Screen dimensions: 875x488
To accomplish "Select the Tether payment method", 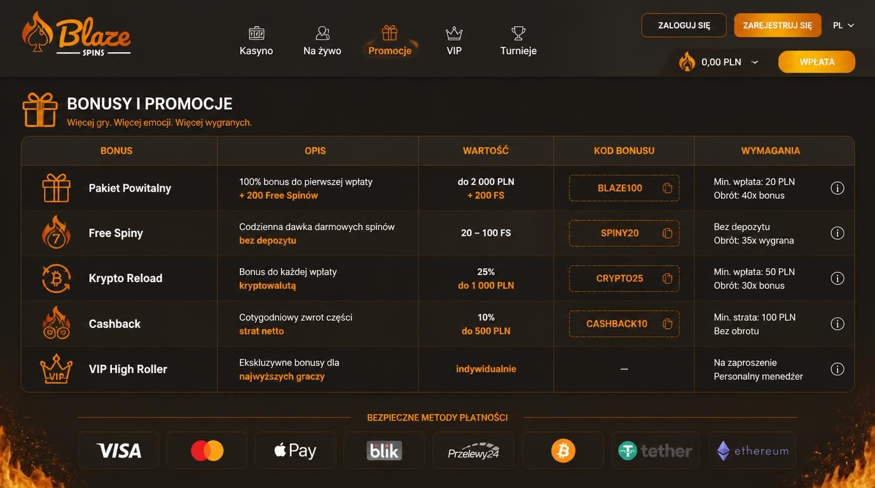I will coord(656,451).
